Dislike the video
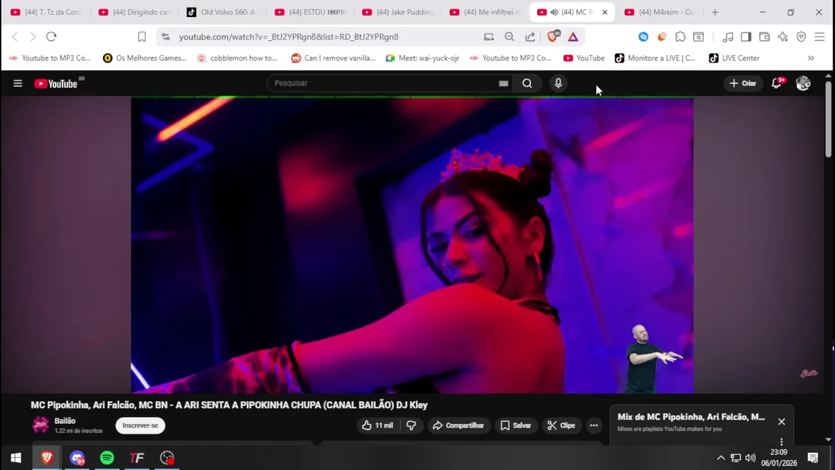Screen dimensions: 835x470 (411, 426)
